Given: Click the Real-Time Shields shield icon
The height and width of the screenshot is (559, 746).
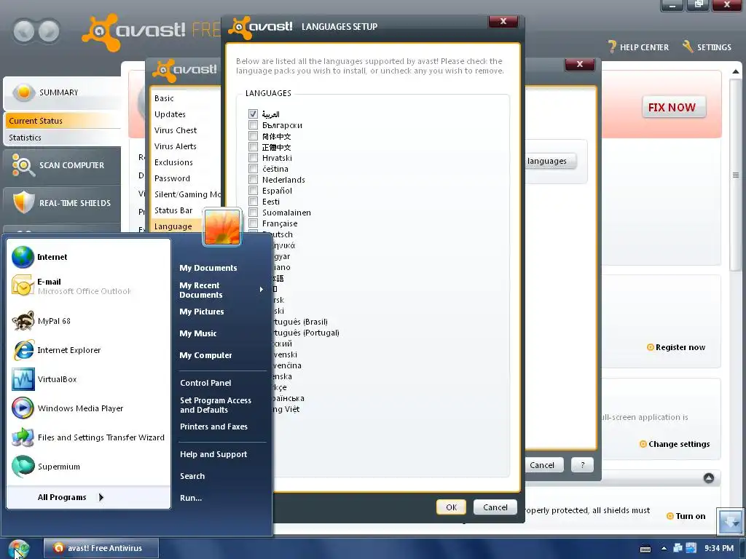Looking at the screenshot, I should coord(23,203).
